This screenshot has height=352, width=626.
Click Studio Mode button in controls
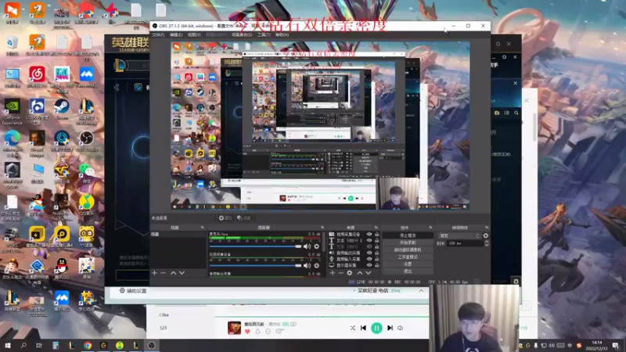tap(408, 257)
